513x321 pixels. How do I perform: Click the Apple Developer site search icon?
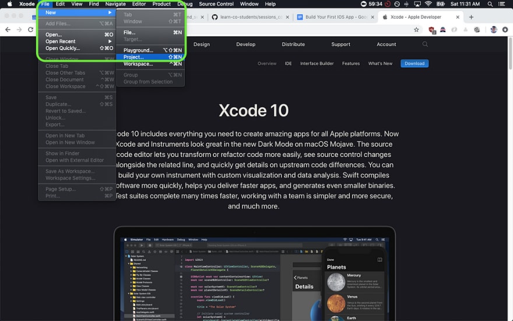tap(425, 44)
